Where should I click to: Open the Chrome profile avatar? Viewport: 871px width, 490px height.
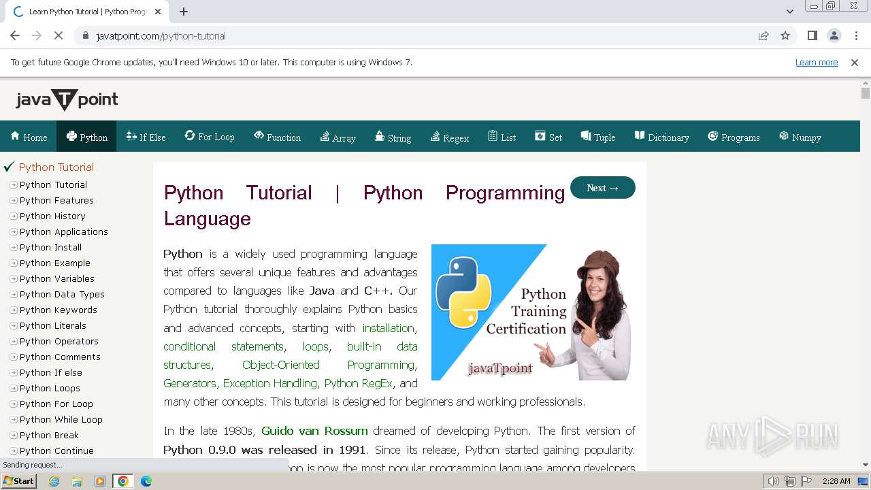click(x=834, y=35)
